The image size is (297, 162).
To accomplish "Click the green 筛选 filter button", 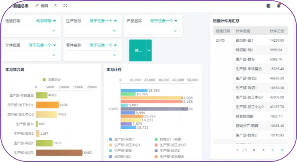I will point(138,50).
